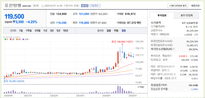Click the tallest purple volume bar

118,89
